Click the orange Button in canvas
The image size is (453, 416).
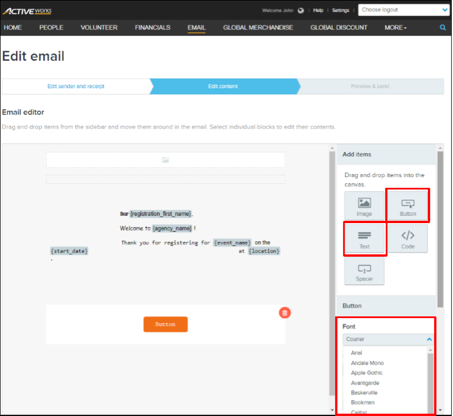point(165,324)
